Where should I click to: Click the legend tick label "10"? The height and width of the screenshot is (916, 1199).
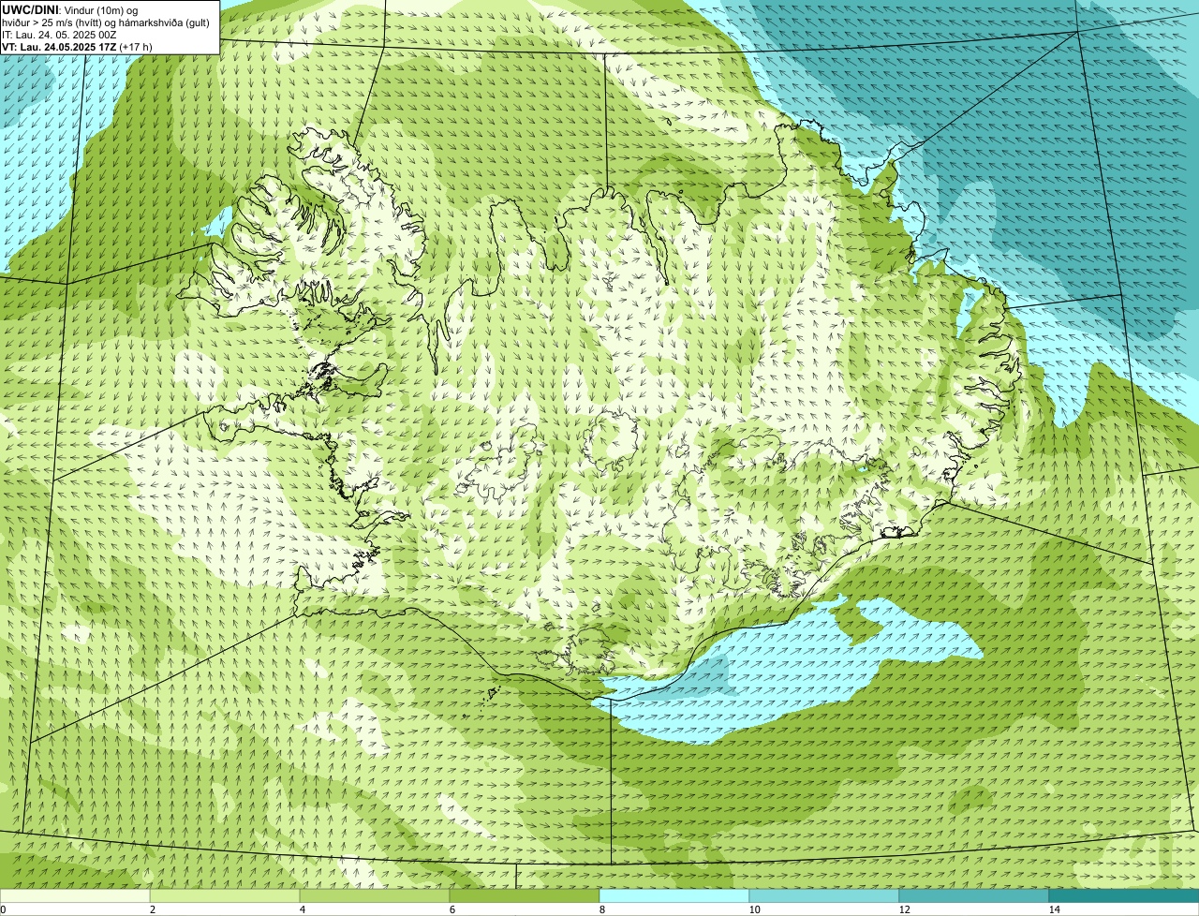(754, 909)
